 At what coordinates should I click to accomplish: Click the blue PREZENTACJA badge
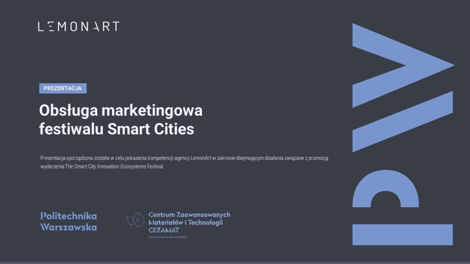point(63,88)
